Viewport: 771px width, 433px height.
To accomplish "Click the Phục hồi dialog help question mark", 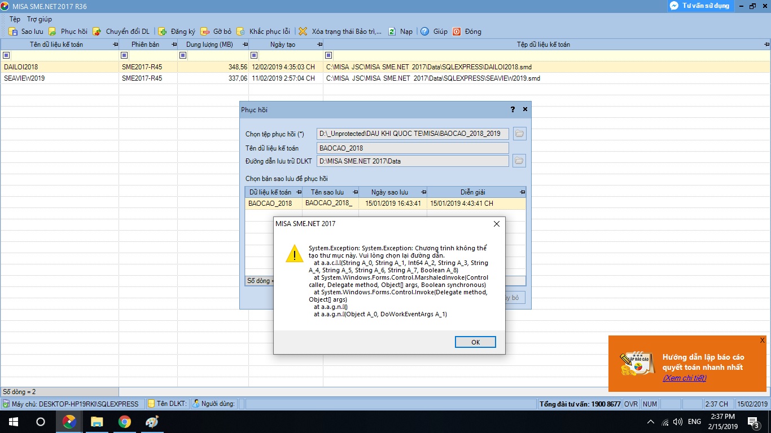I will coord(512,109).
